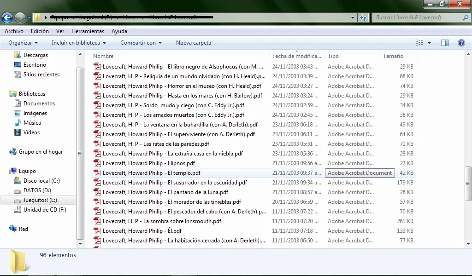Click the refresh button beside address bar
The height and width of the screenshot is (276, 472).
[x=363, y=18]
